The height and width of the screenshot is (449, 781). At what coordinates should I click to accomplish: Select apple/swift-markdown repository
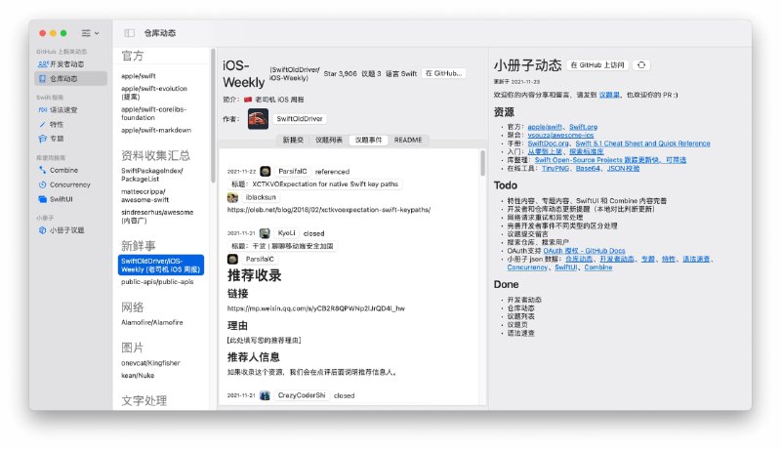click(x=156, y=131)
